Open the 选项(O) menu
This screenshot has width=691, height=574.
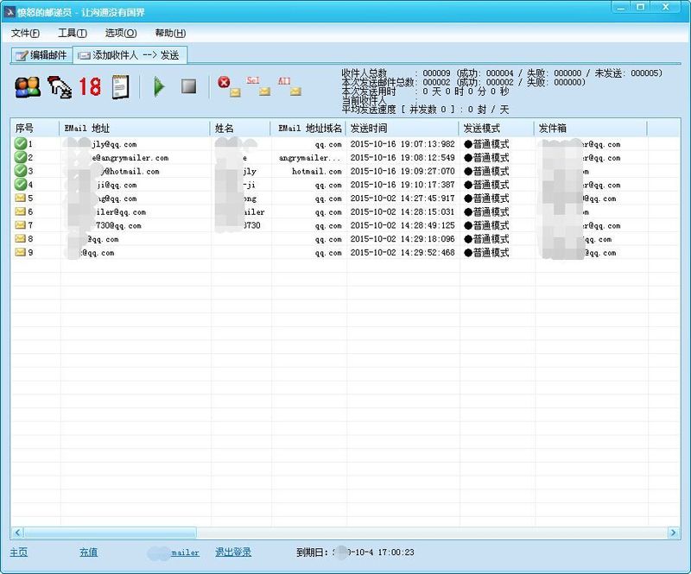click(121, 33)
